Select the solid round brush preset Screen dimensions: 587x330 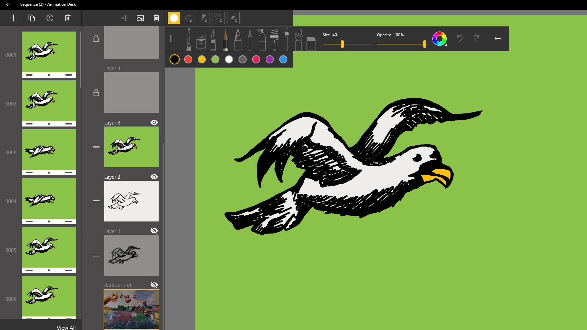(x=174, y=18)
